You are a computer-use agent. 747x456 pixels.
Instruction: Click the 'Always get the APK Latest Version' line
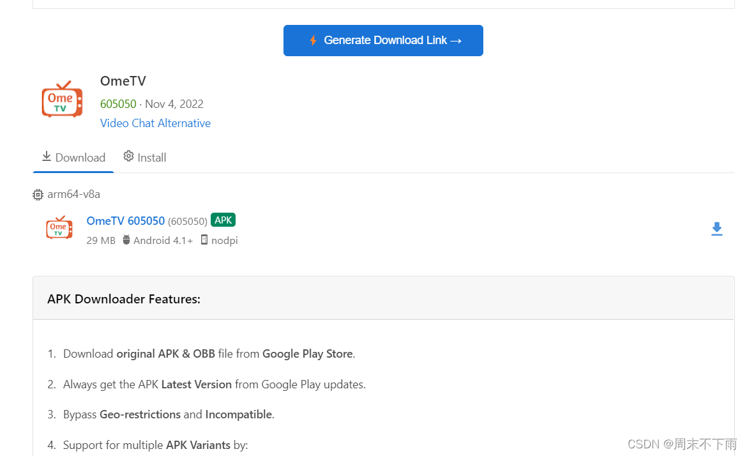[215, 384]
